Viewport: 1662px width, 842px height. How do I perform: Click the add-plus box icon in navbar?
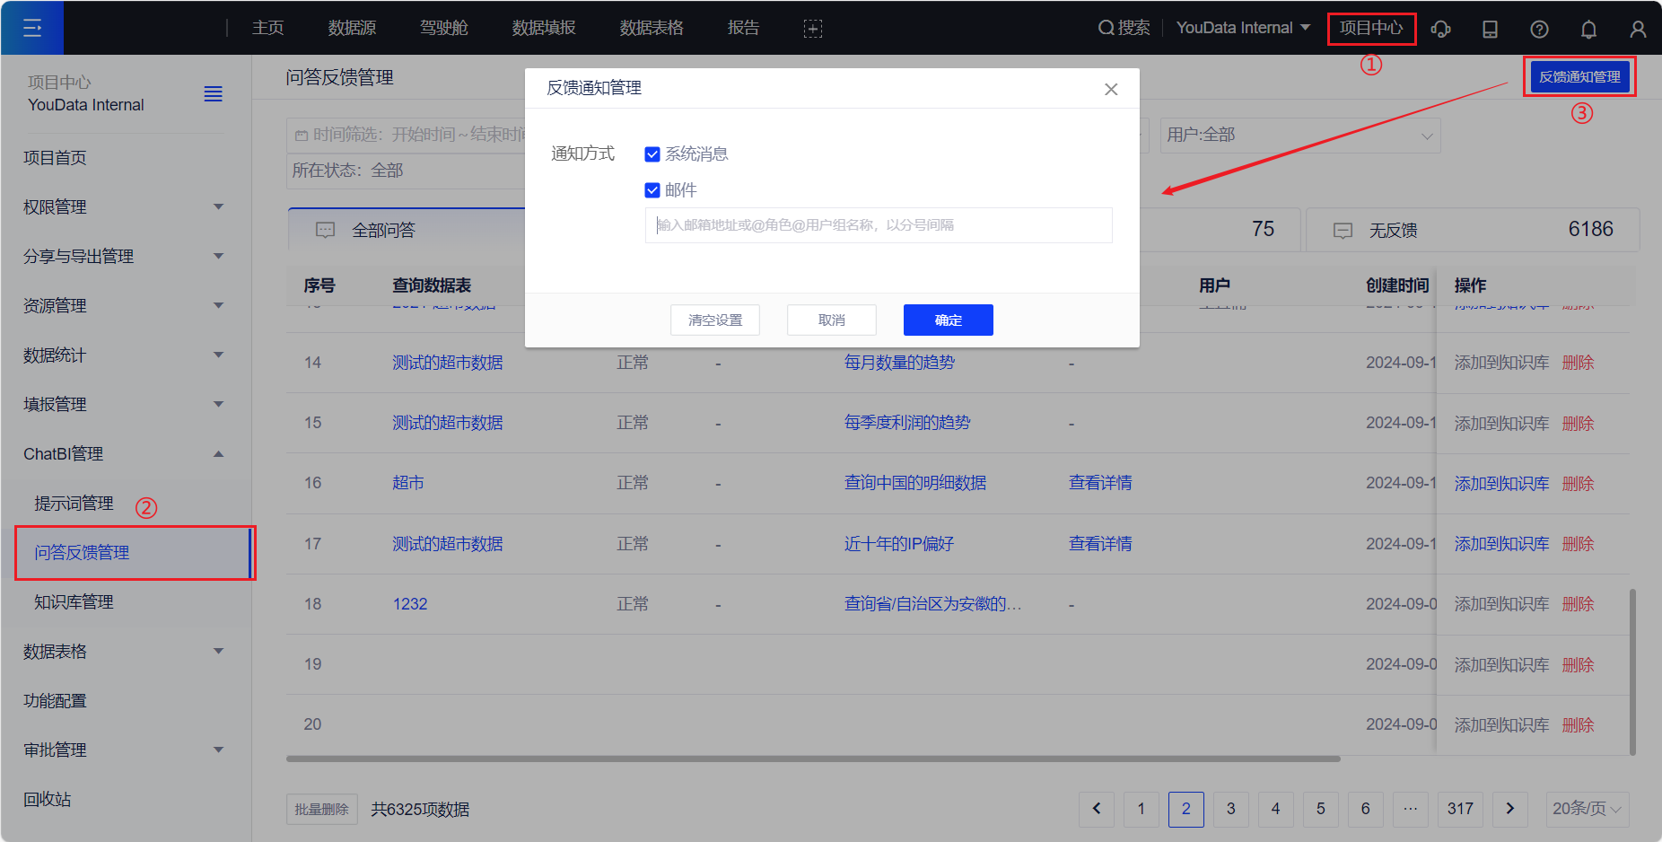[x=812, y=29]
